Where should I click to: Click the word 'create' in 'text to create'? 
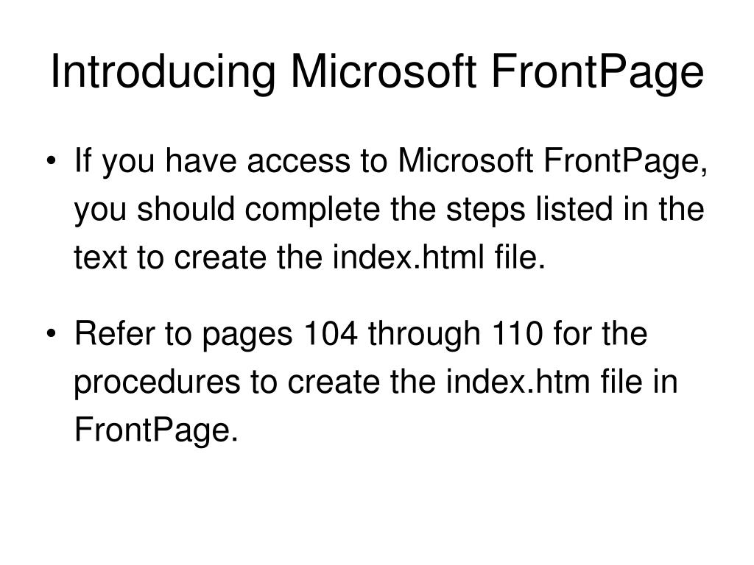(219, 258)
